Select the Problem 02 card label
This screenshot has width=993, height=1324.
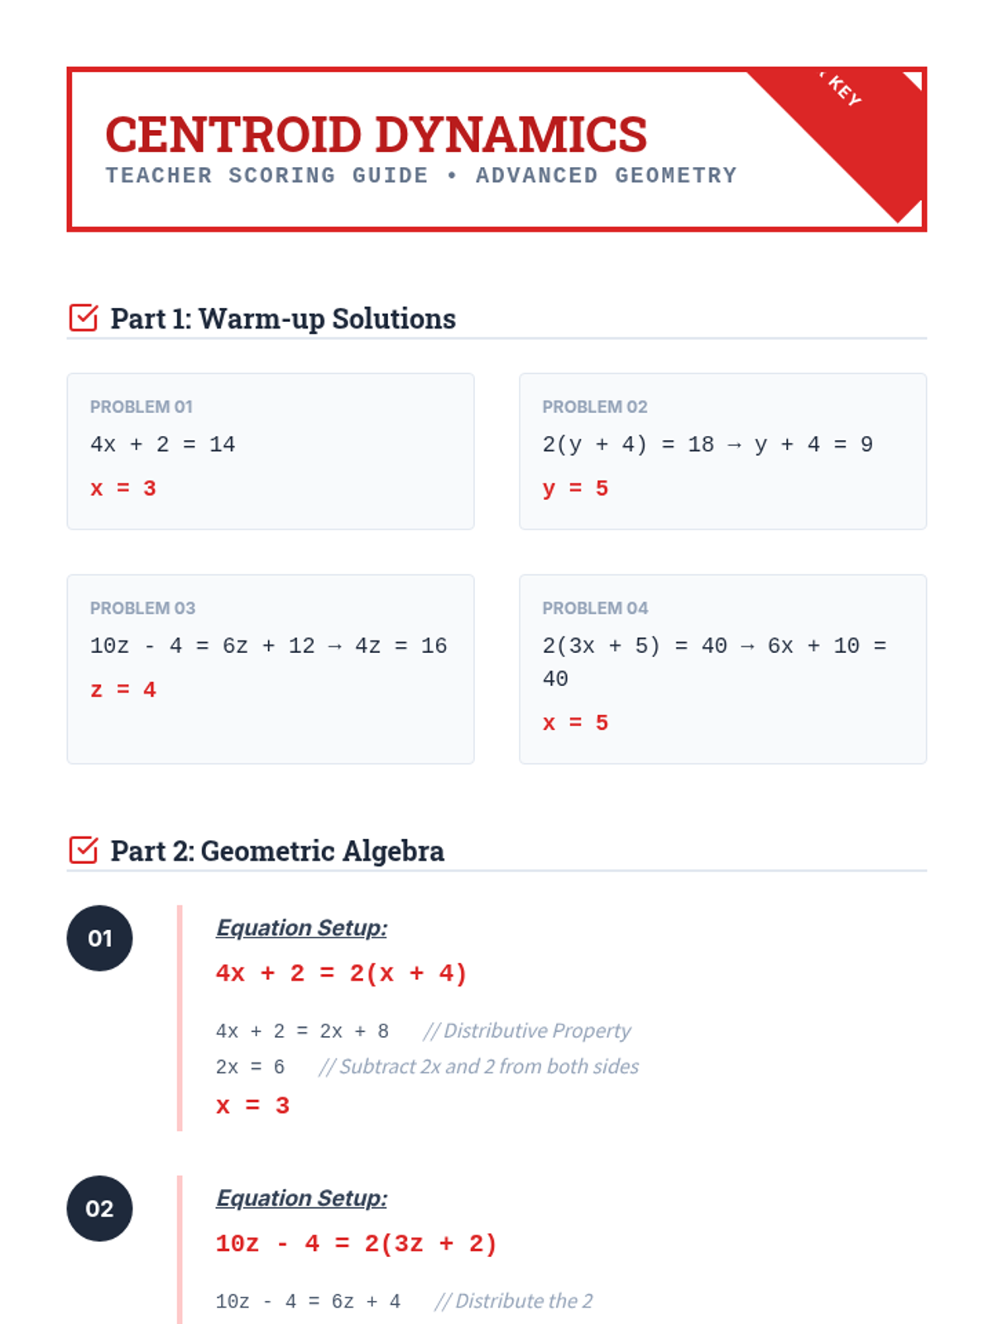(595, 407)
